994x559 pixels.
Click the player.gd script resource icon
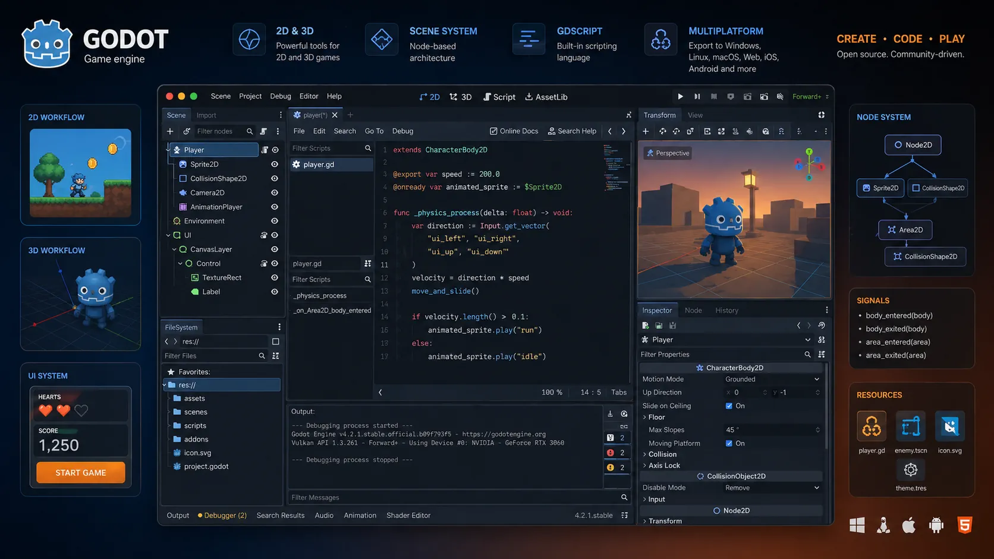872,425
